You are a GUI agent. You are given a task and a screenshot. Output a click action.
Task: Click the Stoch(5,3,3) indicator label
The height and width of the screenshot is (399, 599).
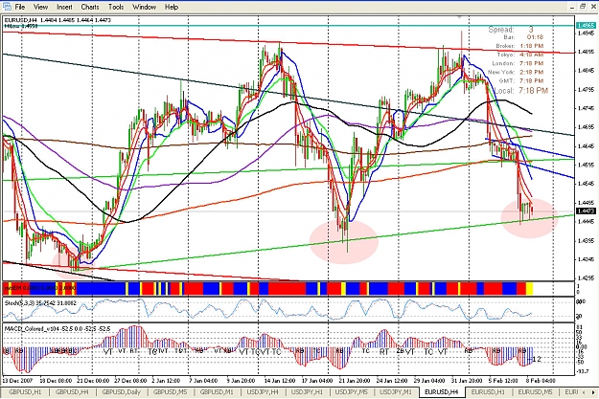point(40,303)
